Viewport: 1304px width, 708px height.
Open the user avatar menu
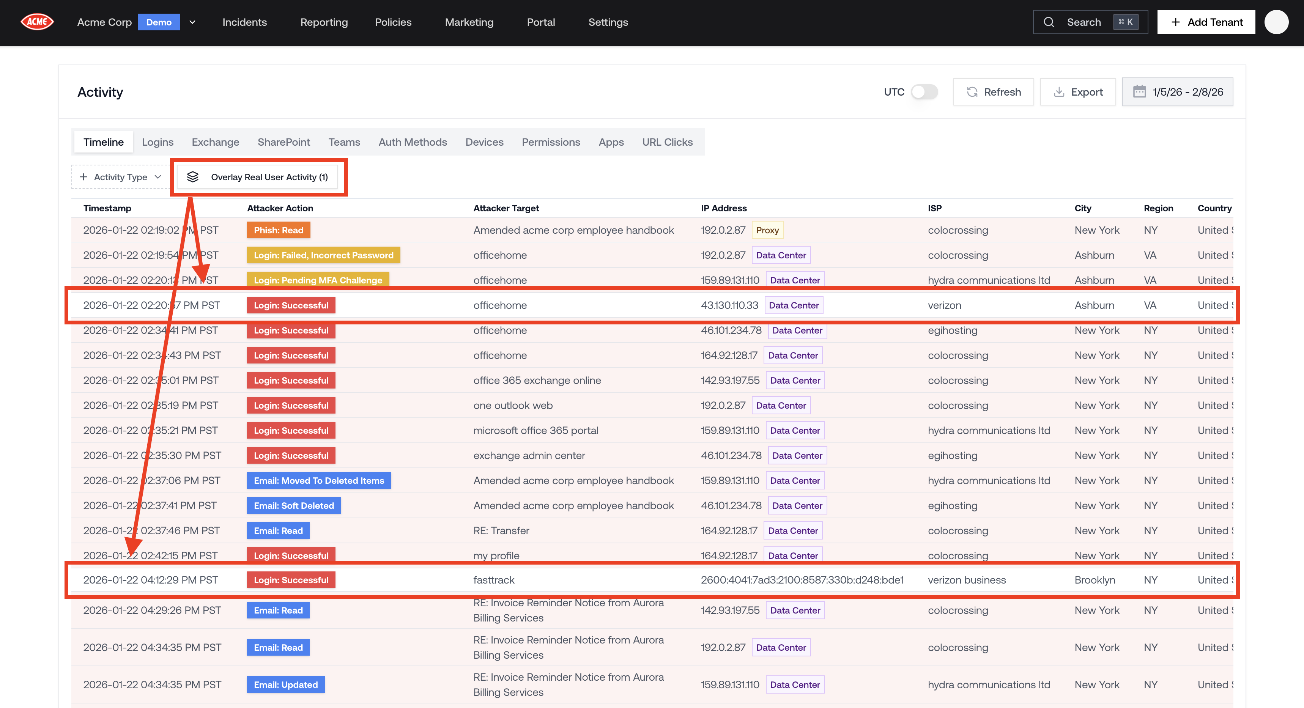click(1276, 22)
